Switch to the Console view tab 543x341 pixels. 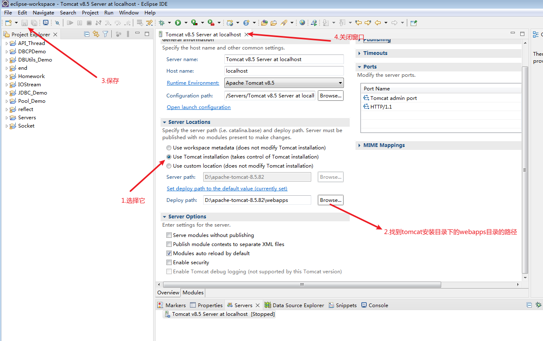coord(375,305)
